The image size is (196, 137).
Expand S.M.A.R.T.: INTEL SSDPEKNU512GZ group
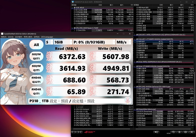[x=135, y=35]
